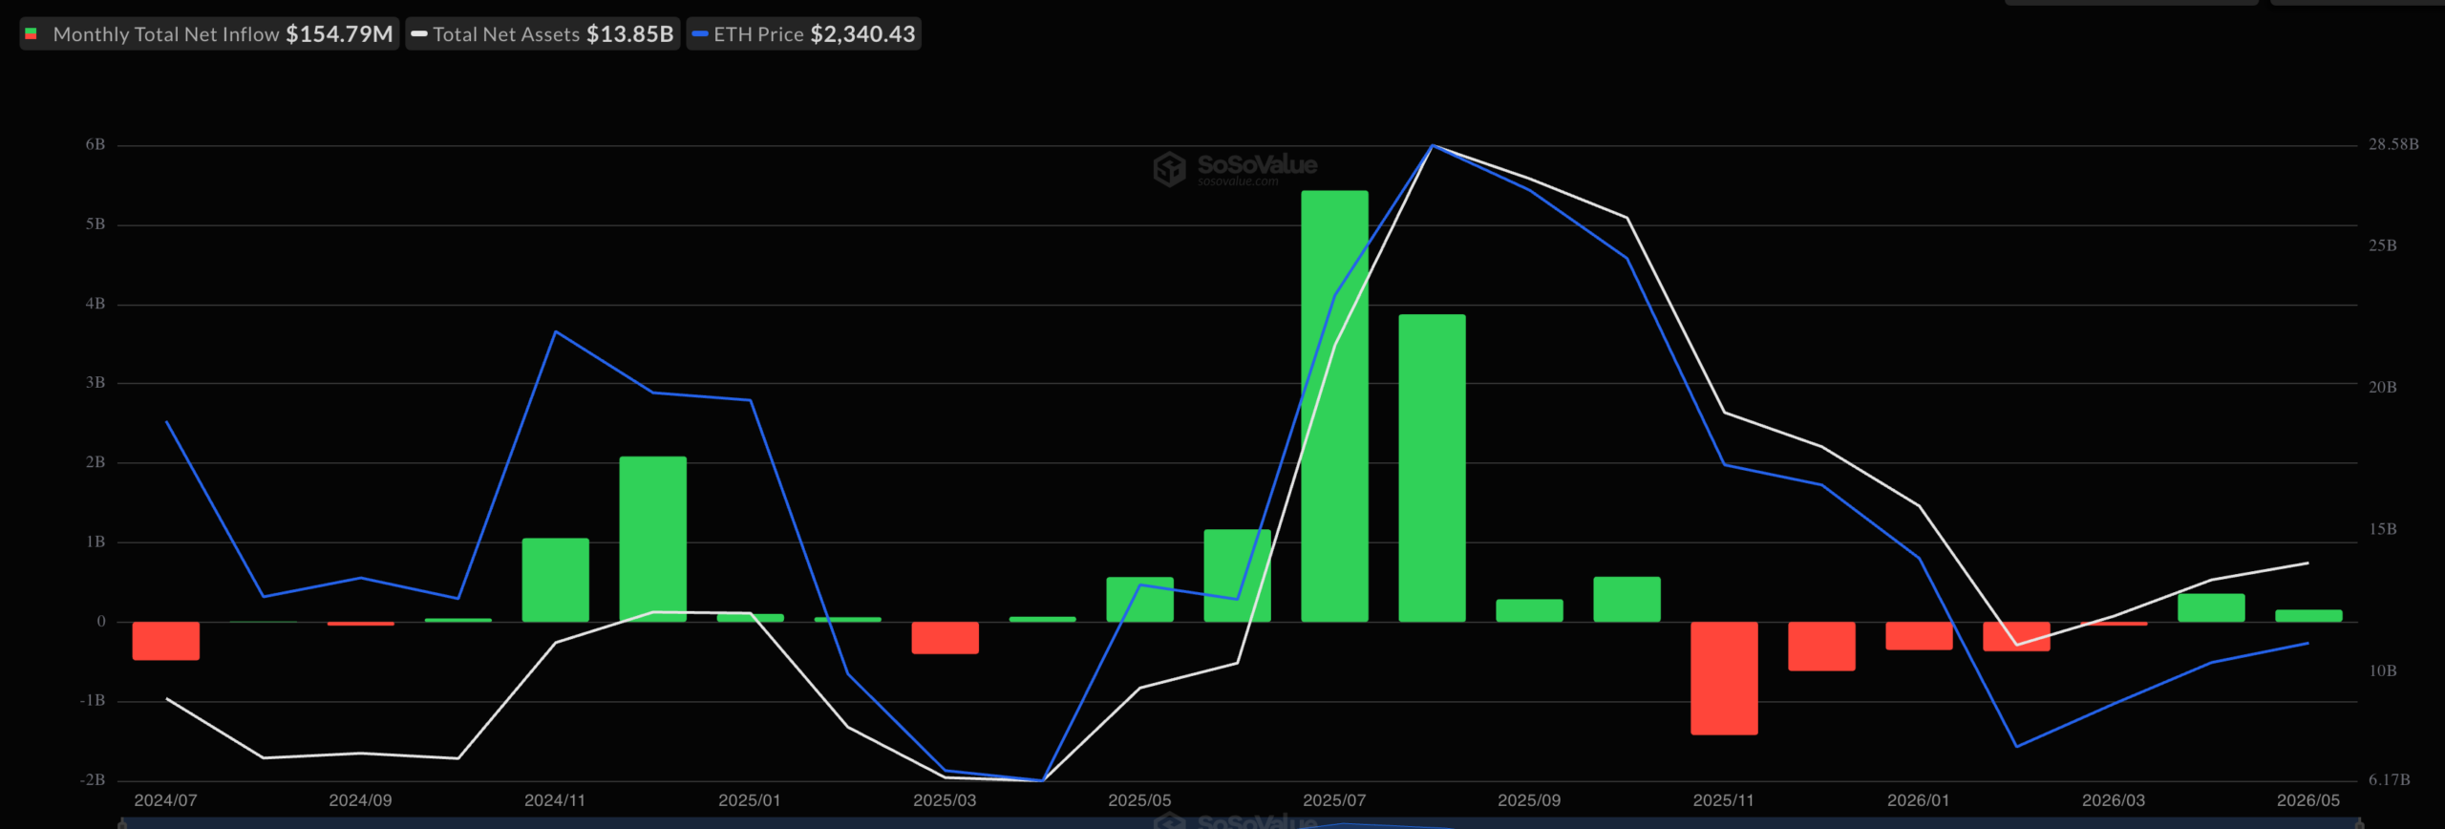Viewport: 2445px width, 829px height.
Task: Click the "6.17B" right axis label
Action: coord(2390,780)
